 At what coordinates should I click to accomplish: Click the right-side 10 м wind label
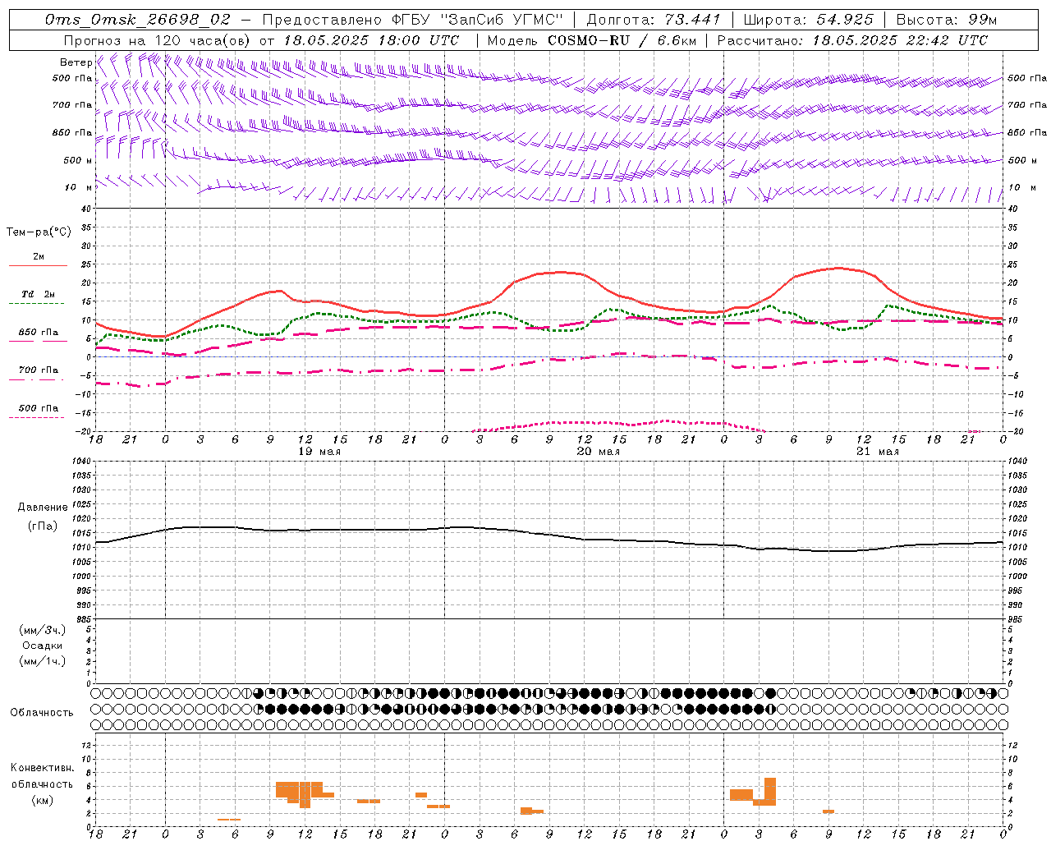1022,187
